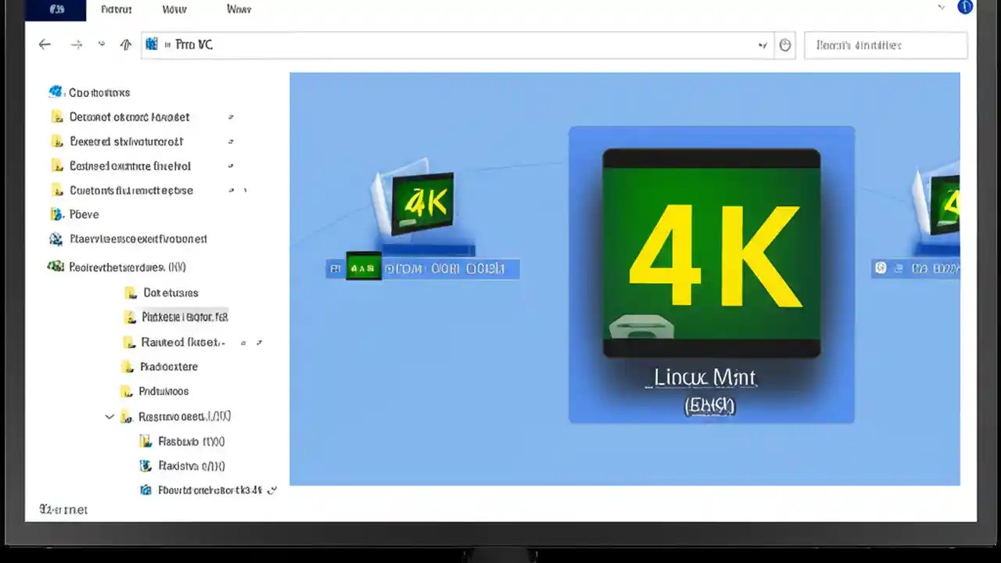
Task: Click the folder icon in the address bar
Action: 151,44
